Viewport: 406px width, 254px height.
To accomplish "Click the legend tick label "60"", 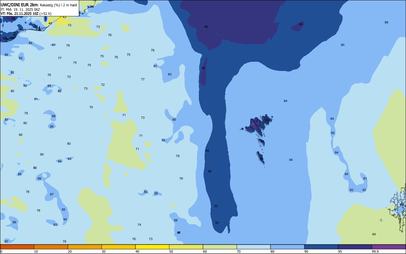I will click(205, 251).
